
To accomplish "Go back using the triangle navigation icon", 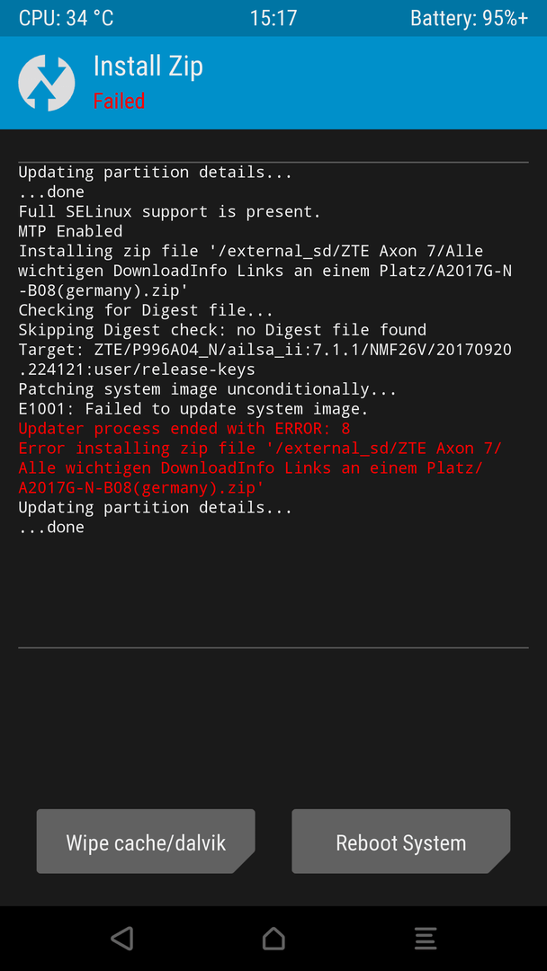I will tap(122, 938).
